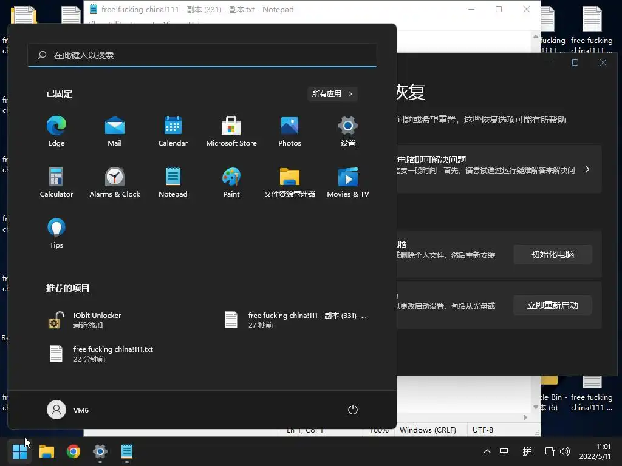This screenshot has width=622, height=466.
Task: Maximize the Settings window
Action: pyautogui.click(x=575, y=62)
